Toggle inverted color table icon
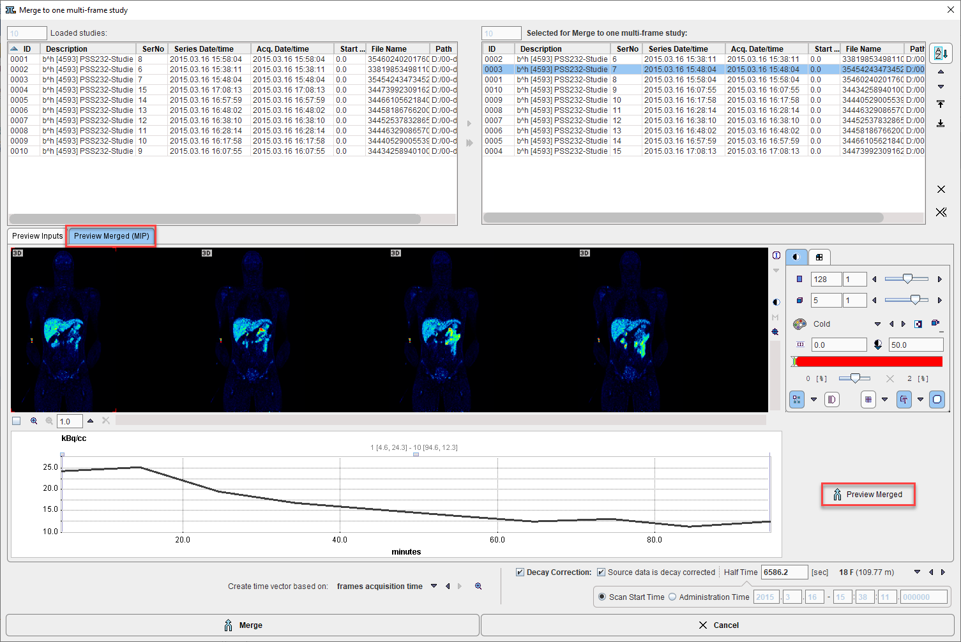The image size is (961, 642). [918, 324]
